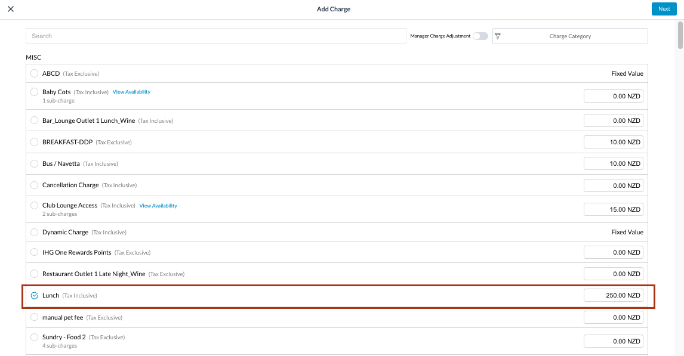The height and width of the screenshot is (356, 684).
Task: Select the Baby Cots radio button
Action: tap(34, 92)
